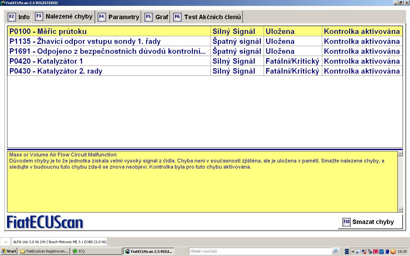
Task: Click the CS language indicator in taskbar
Action: click(x=347, y=252)
